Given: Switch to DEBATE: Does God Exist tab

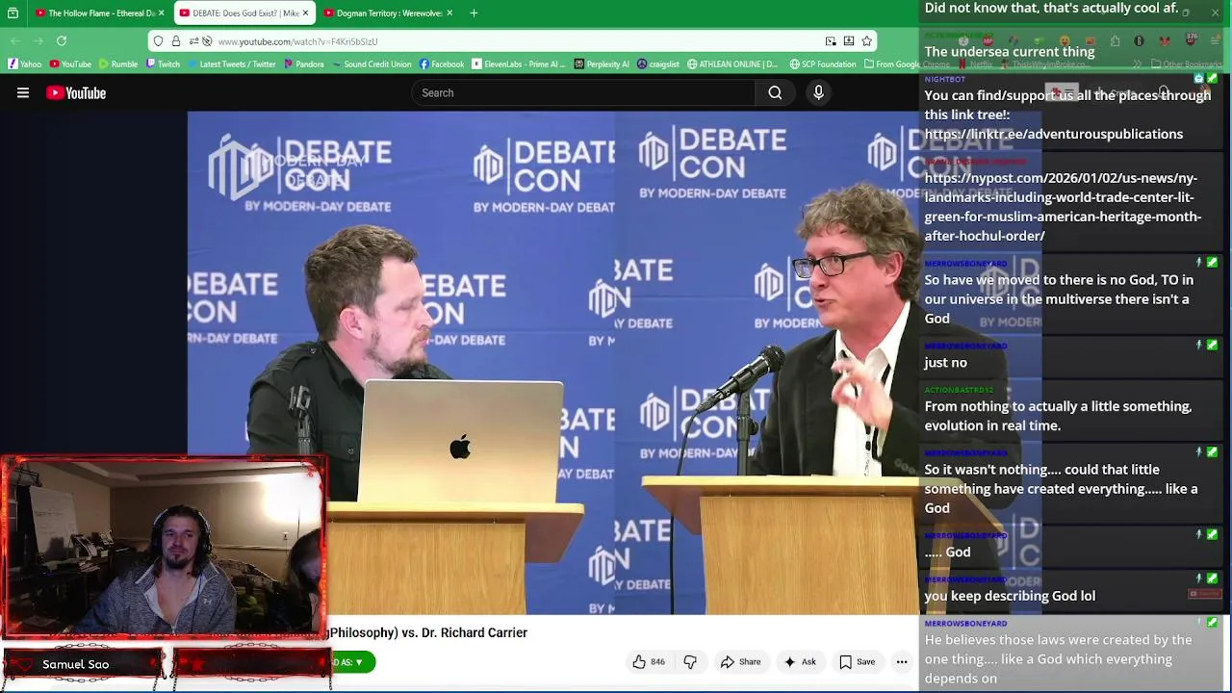Looking at the screenshot, I should click(243, 13).
